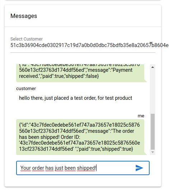Image resolution: width=169 pixels, height=192 pixels.
Task: Click the 'Select Customer' field label
Action: click(x=27, y=39)
